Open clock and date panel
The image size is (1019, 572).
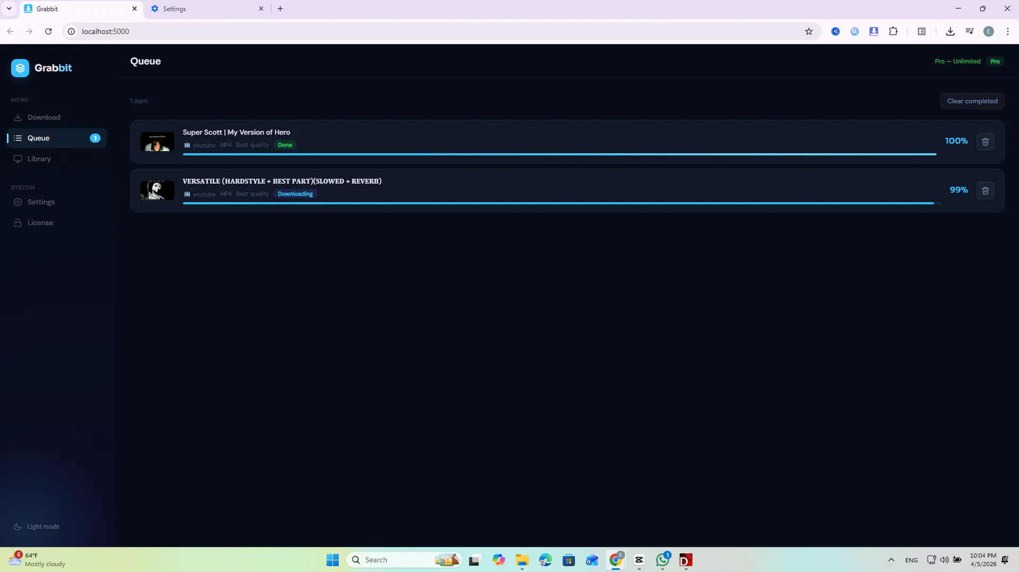(983, 560)
